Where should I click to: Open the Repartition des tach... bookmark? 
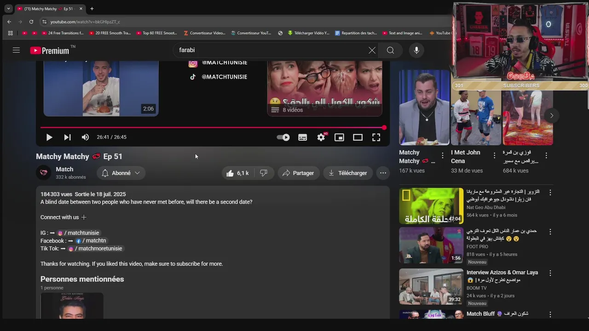coord(356,33)
